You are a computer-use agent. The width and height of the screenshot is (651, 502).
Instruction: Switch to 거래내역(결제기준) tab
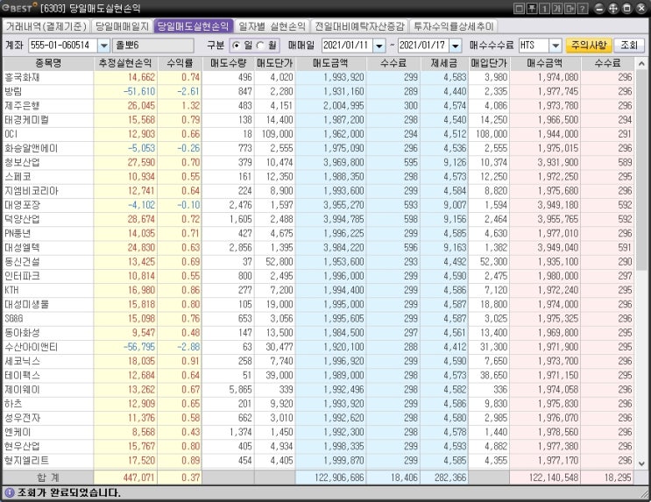46,26
